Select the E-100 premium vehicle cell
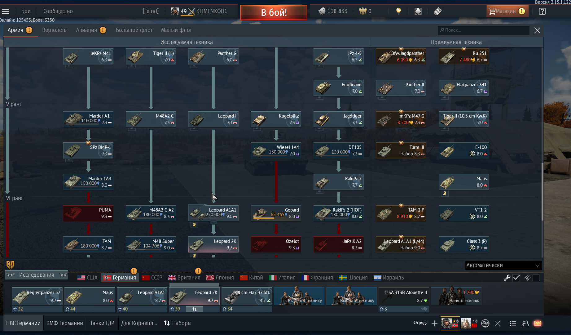571x335 pixels. 464,151
